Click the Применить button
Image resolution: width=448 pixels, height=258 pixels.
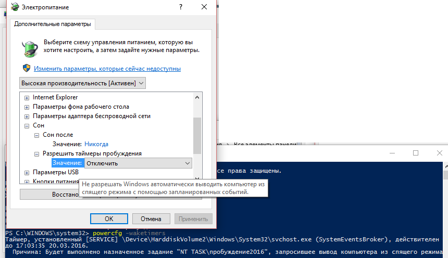click(x=193, y=219)
